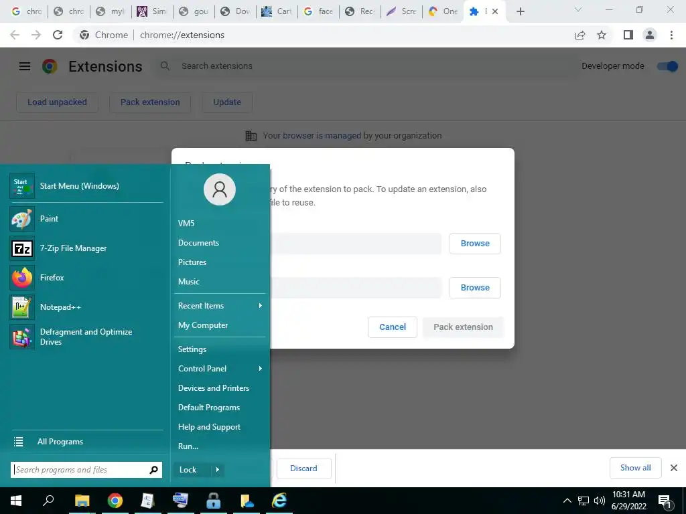Switch to the Cart tab
Screen dimensions: 686x514
(277, 11)
